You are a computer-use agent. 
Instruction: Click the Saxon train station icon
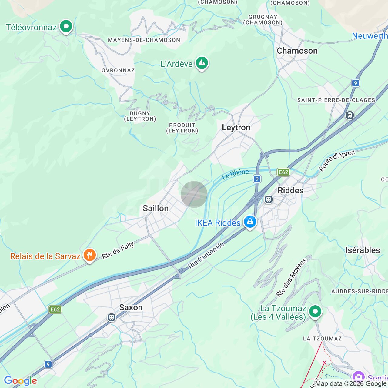(x=111, y=317)
